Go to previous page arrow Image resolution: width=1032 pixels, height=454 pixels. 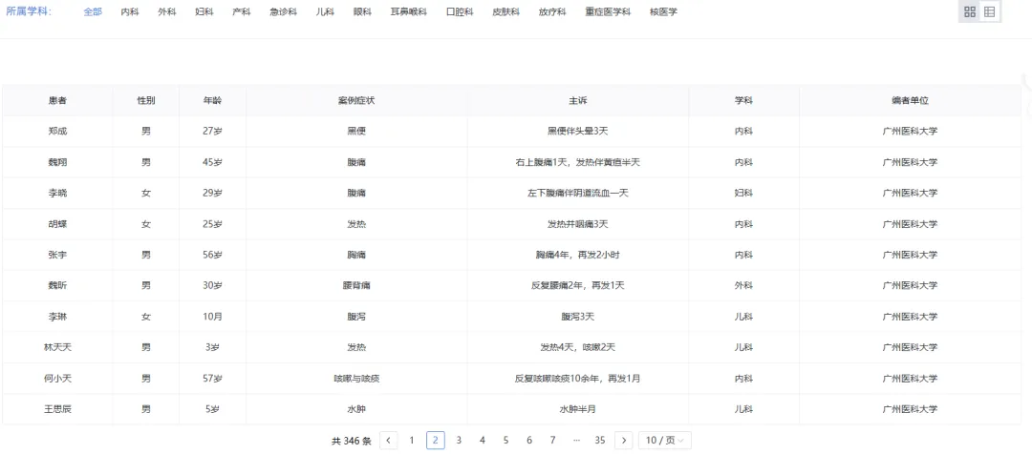[x=389, y=441]
